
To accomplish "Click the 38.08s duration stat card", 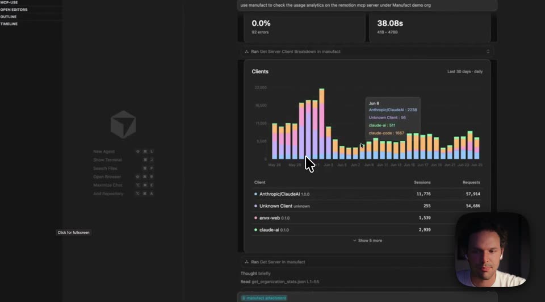I will click(430, 27).
